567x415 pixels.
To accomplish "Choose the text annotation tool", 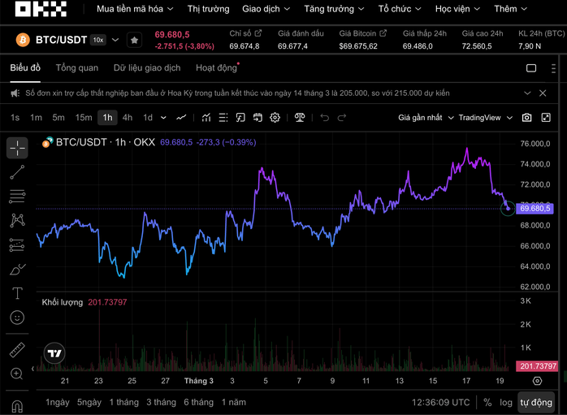I will 17,293.
